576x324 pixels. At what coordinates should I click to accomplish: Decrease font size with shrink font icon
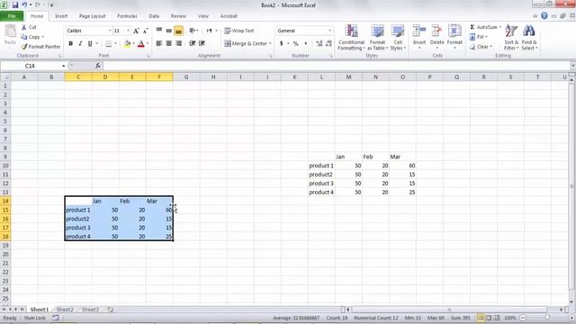pyautogui.click(x=145, y=31)
